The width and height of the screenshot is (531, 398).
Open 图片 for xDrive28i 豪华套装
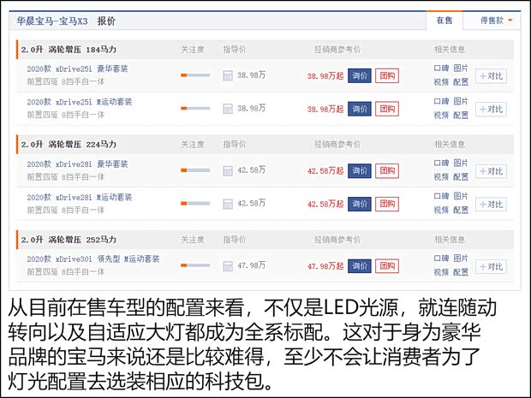pos(461,163)
